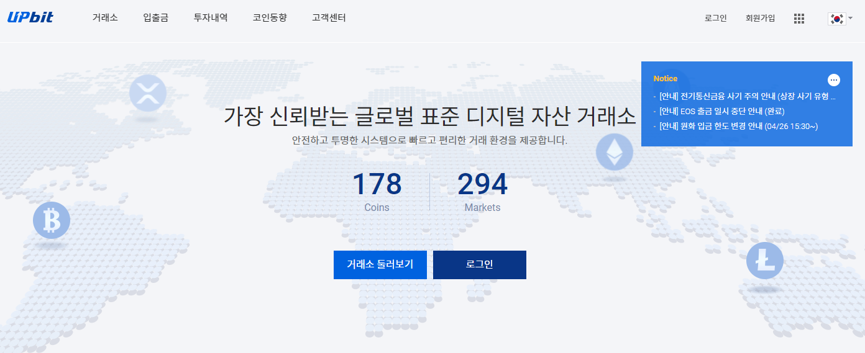Click the Bitcoin coin icon
The height and width of the screenshot is (353, 865).
[52, 220]
